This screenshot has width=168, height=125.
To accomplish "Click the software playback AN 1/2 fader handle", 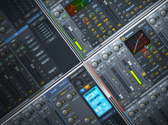I will click(71, 29).
